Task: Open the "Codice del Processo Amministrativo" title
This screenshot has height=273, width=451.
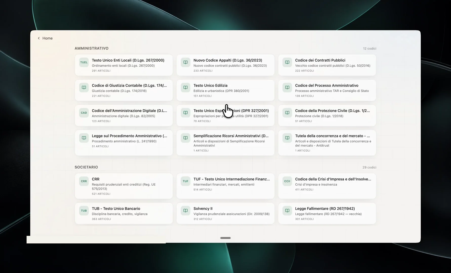Action: coord(327,86)
